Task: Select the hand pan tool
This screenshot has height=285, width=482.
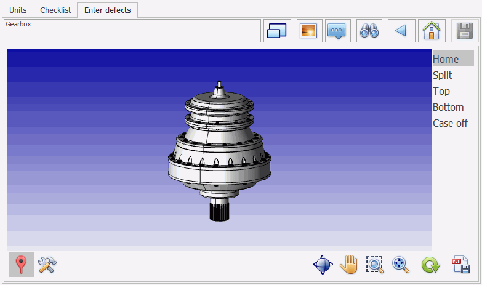Action: click(x=349, y=265)
